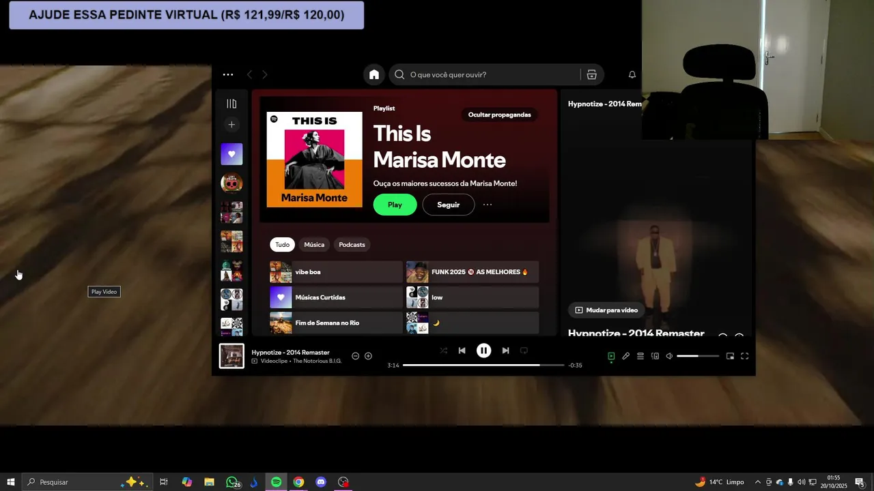Click the minus circle icon beside track

pos(355,356)
